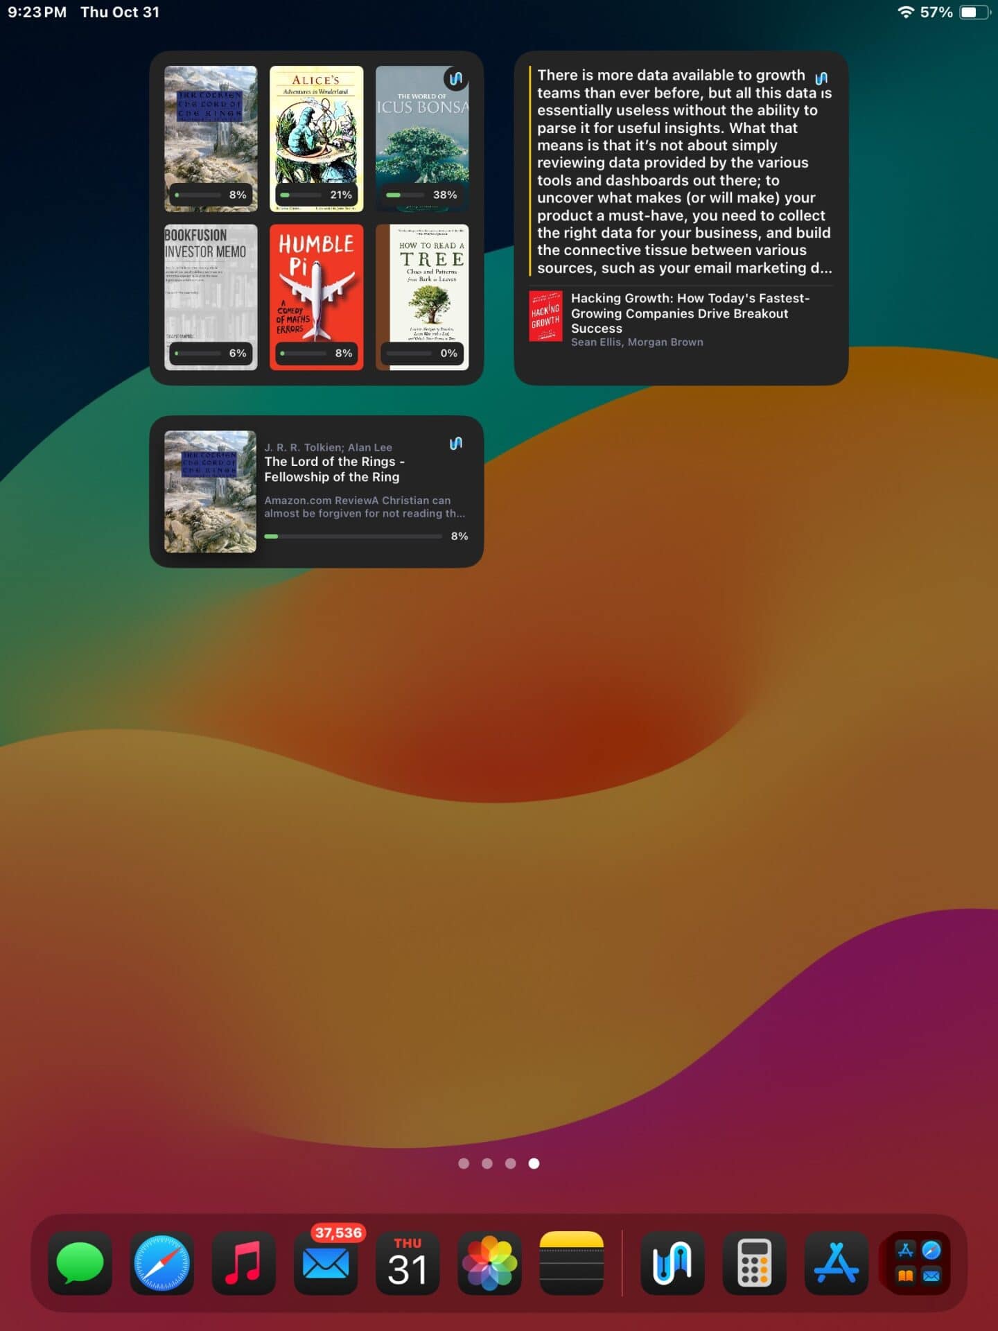Open How to Read a Tree book
998x1331 pixels.
(x=422, y=291)
